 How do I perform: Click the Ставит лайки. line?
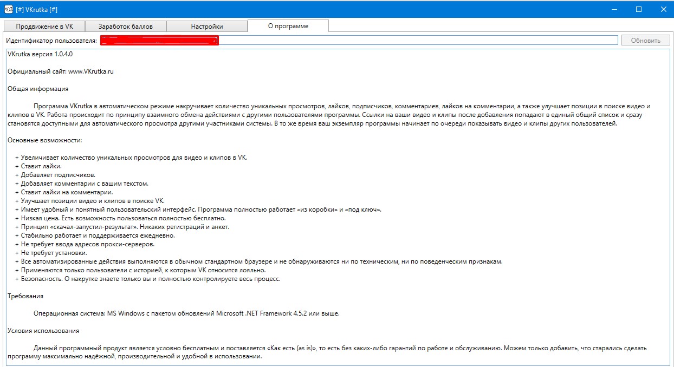38,166
